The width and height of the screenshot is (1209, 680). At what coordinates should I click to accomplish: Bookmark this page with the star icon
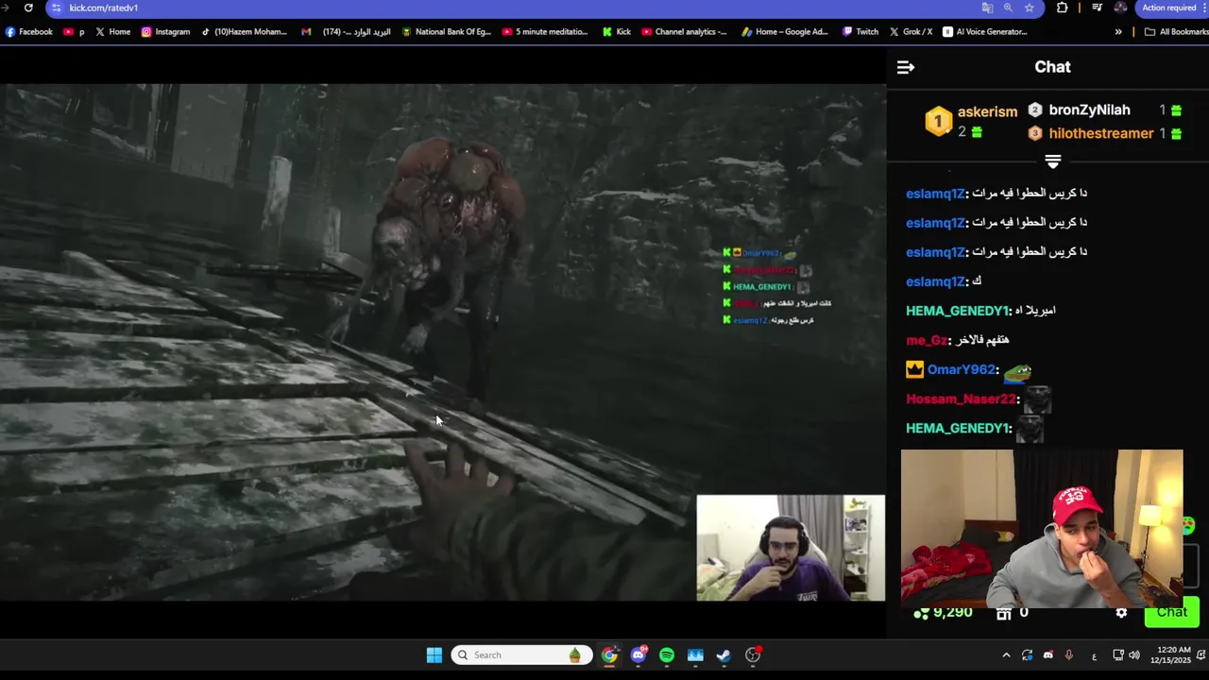click(1029, 8)
